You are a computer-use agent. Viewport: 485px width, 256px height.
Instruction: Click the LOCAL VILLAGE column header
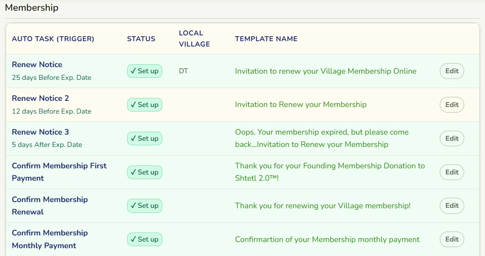coord(194,39)
